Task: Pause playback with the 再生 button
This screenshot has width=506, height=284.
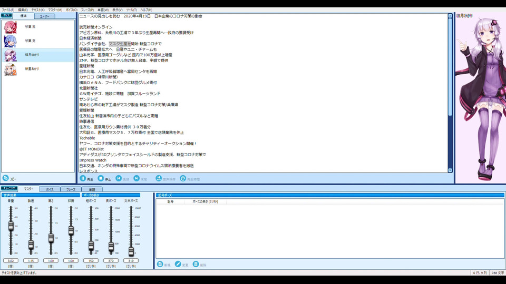Action: (86, 178)
